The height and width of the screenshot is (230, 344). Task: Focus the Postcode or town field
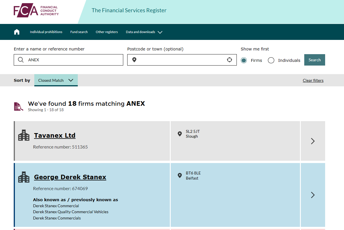tap(182, 60)
